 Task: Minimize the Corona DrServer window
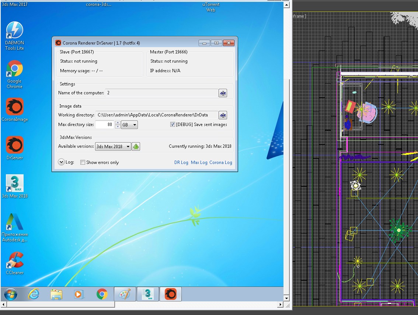[204, 43]
